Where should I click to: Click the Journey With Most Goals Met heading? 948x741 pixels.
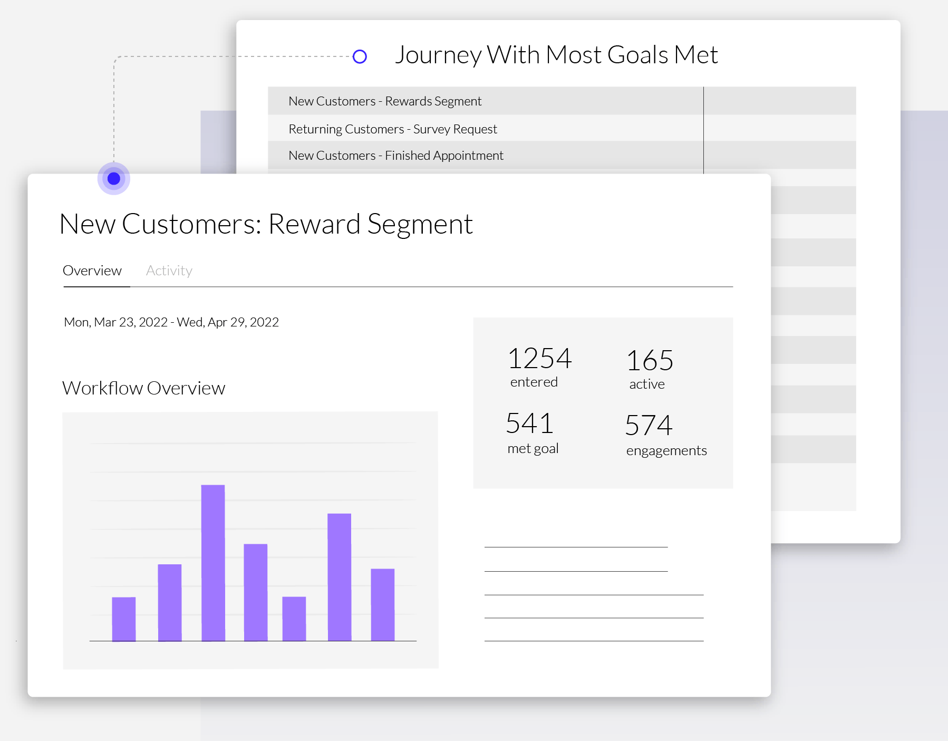(556, 55)
